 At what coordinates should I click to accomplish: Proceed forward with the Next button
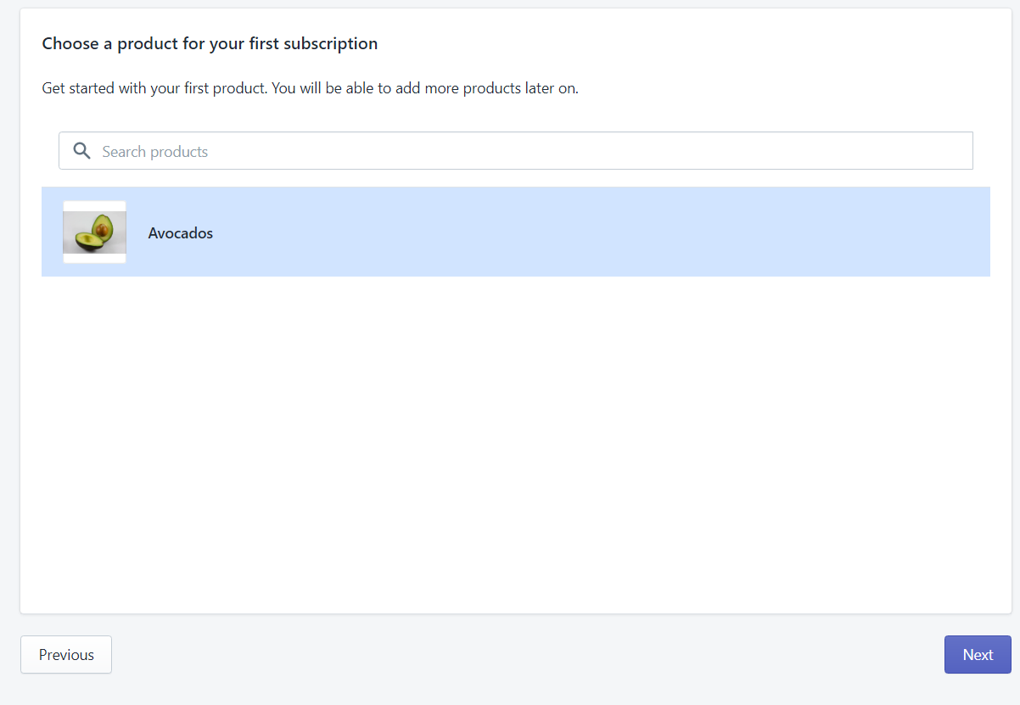[x=977, y=654]
